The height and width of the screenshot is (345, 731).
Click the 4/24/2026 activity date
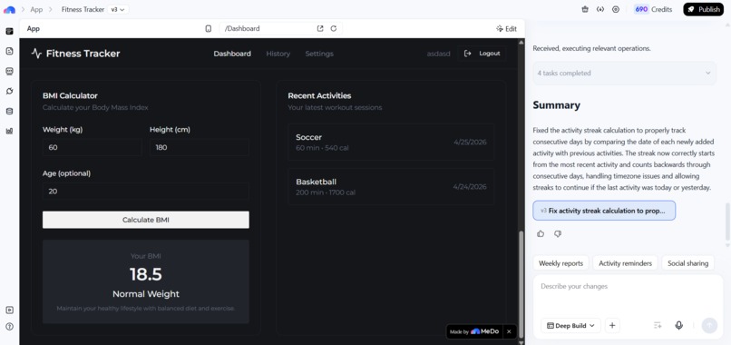(470, 187)
